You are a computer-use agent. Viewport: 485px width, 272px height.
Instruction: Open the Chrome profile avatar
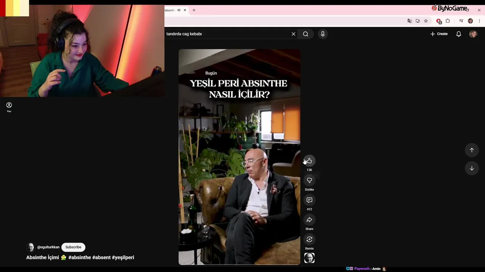click(471, 21)
